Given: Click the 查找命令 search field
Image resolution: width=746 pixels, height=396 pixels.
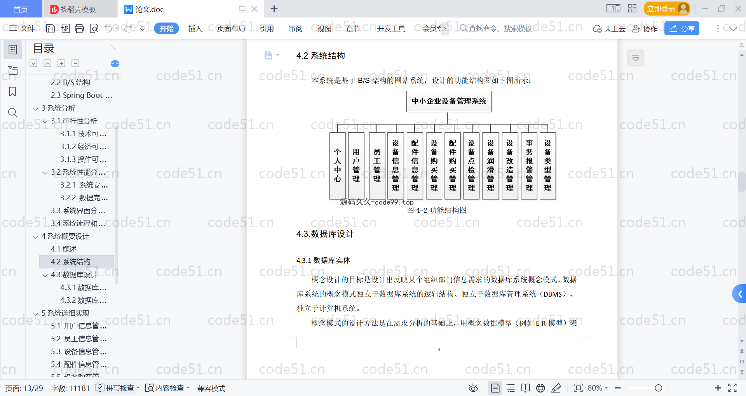Looking at the screenshot, I should click(x=496, y=28).
